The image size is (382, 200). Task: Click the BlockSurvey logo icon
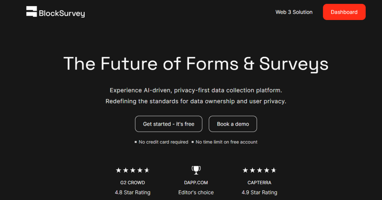(x=32, y=12)
